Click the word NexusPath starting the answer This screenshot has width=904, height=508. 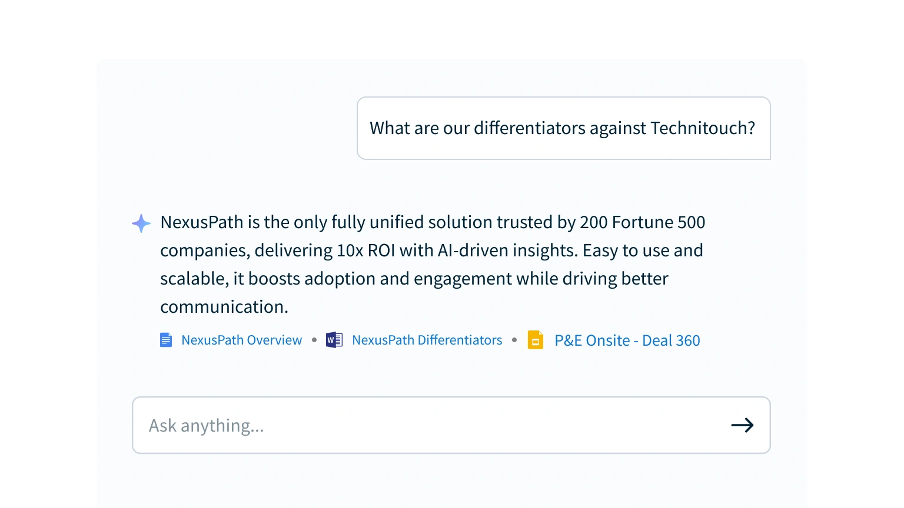(x=201, y=222)
